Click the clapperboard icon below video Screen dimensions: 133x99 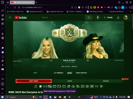click(55, 86)
